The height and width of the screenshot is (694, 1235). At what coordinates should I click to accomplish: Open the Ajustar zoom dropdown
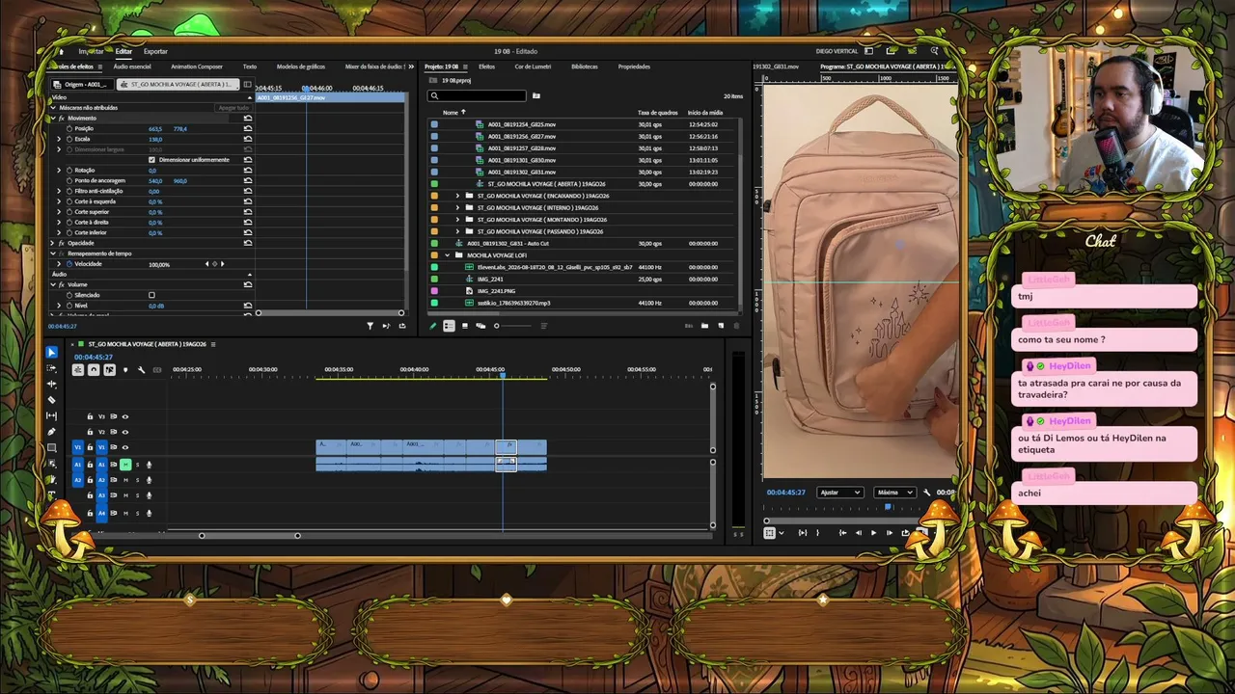[x=839, y=493]
